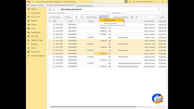Open the Справочники section icon

tap(28, 52)
